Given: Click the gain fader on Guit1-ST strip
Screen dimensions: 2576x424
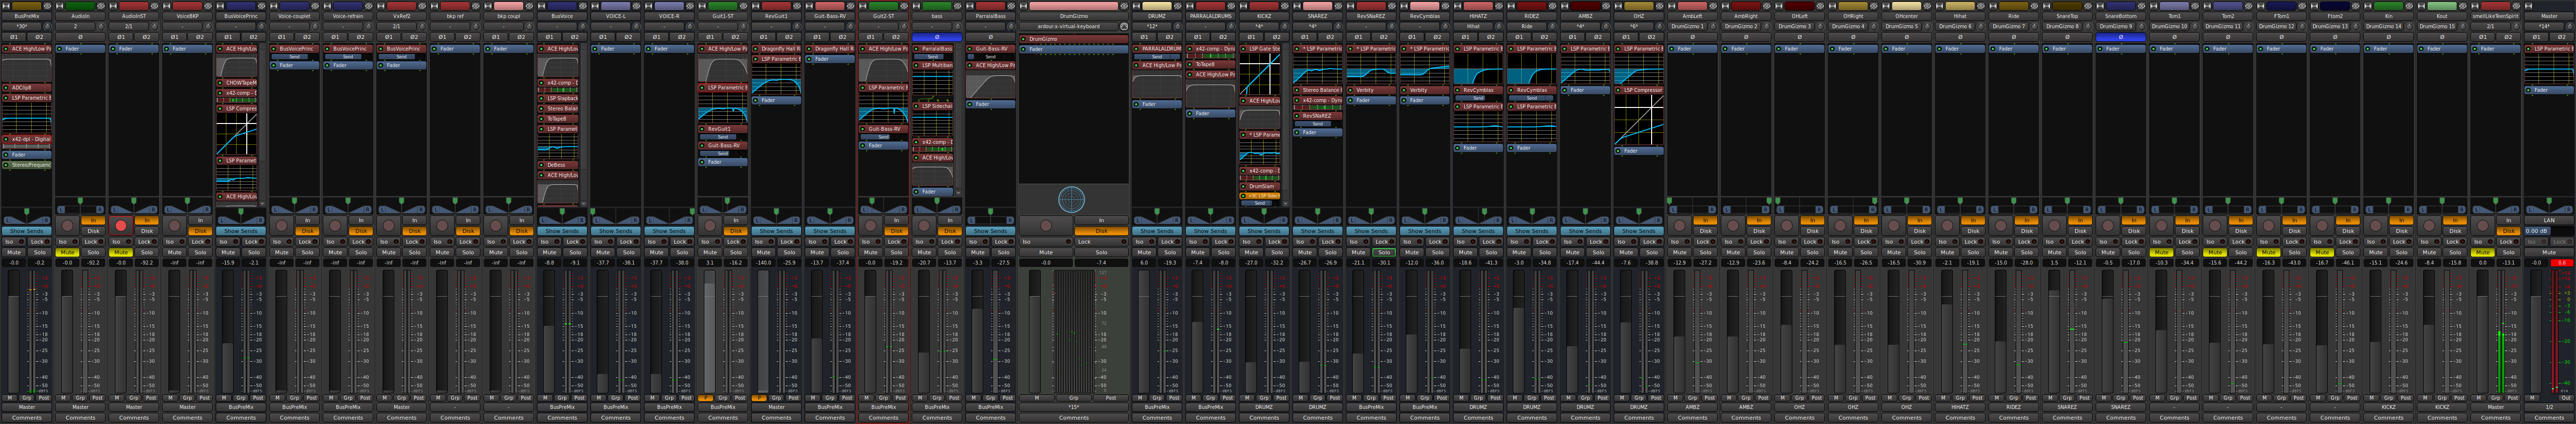Looking at the screenshot, I should pyautogui.click(x=709, y=320).
